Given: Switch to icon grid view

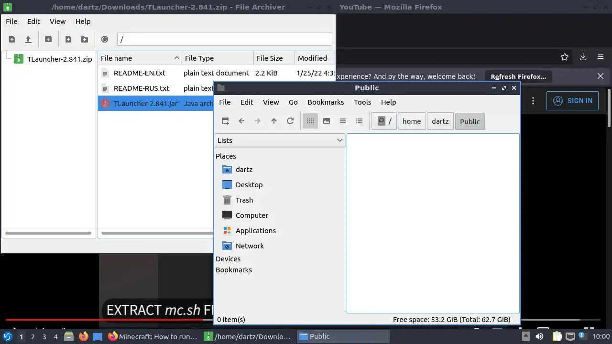Looking at the screenshot, I should click(310, 121).
